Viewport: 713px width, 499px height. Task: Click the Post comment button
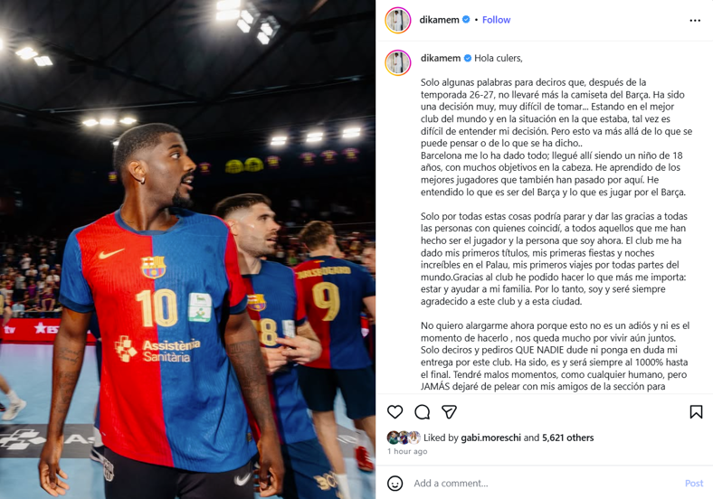(693, 483)
